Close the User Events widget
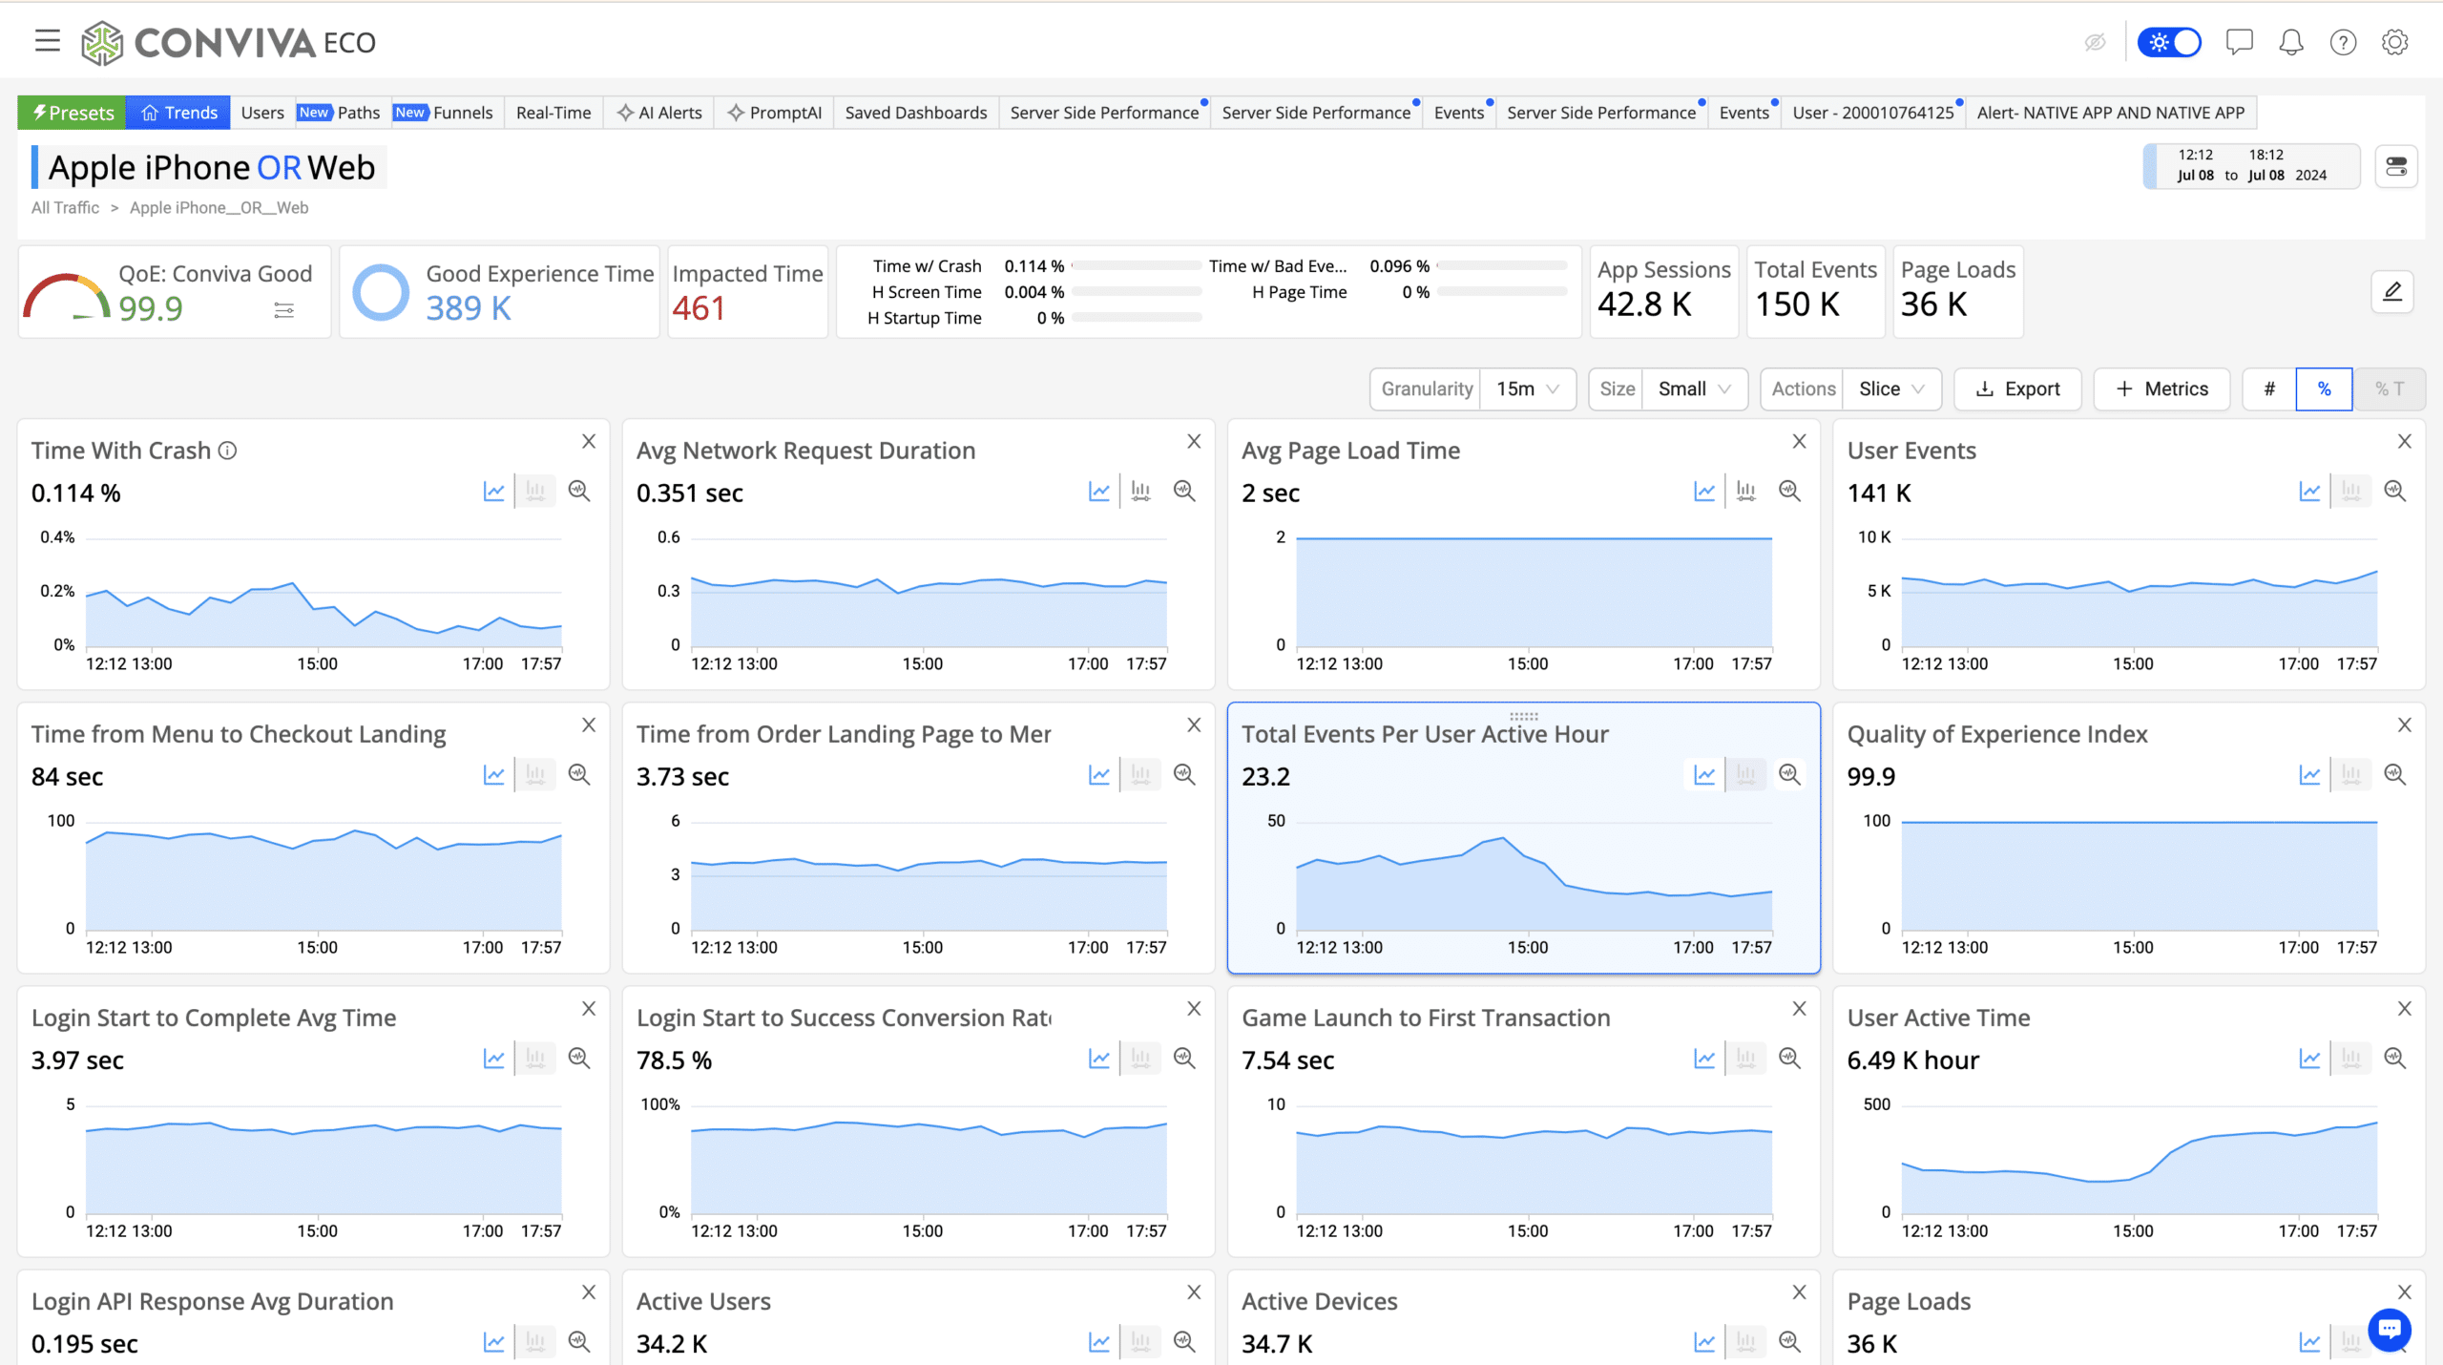Image resolution: width=2443 pixels, height=1365 pixels. [x=2405, y=441]
